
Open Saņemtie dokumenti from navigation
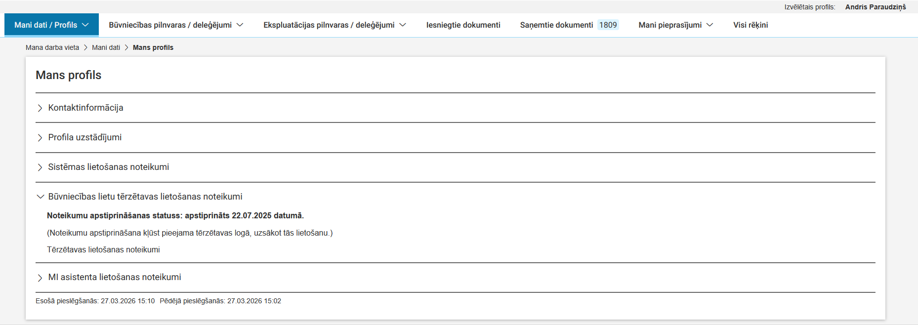click(x=556, y=25)
